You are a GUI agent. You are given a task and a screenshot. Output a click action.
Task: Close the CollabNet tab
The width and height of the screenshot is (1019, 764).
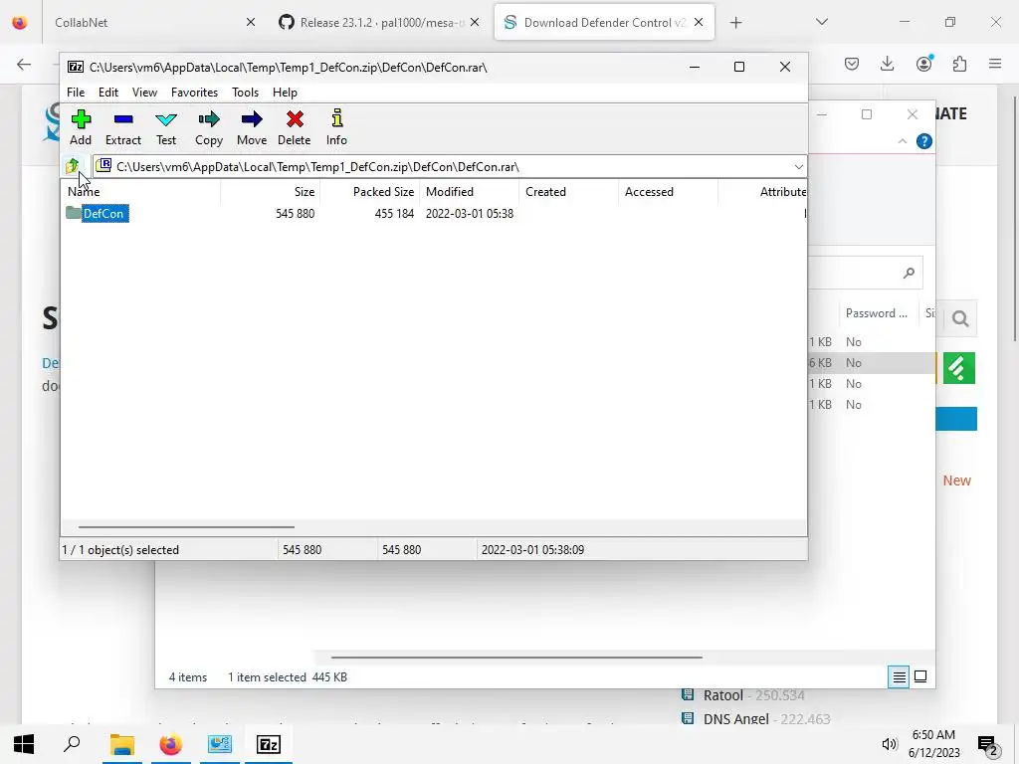click(251, 22)
